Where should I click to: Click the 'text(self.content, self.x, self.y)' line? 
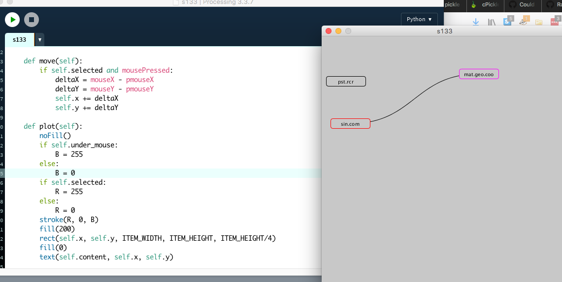(x=106, y=256)
